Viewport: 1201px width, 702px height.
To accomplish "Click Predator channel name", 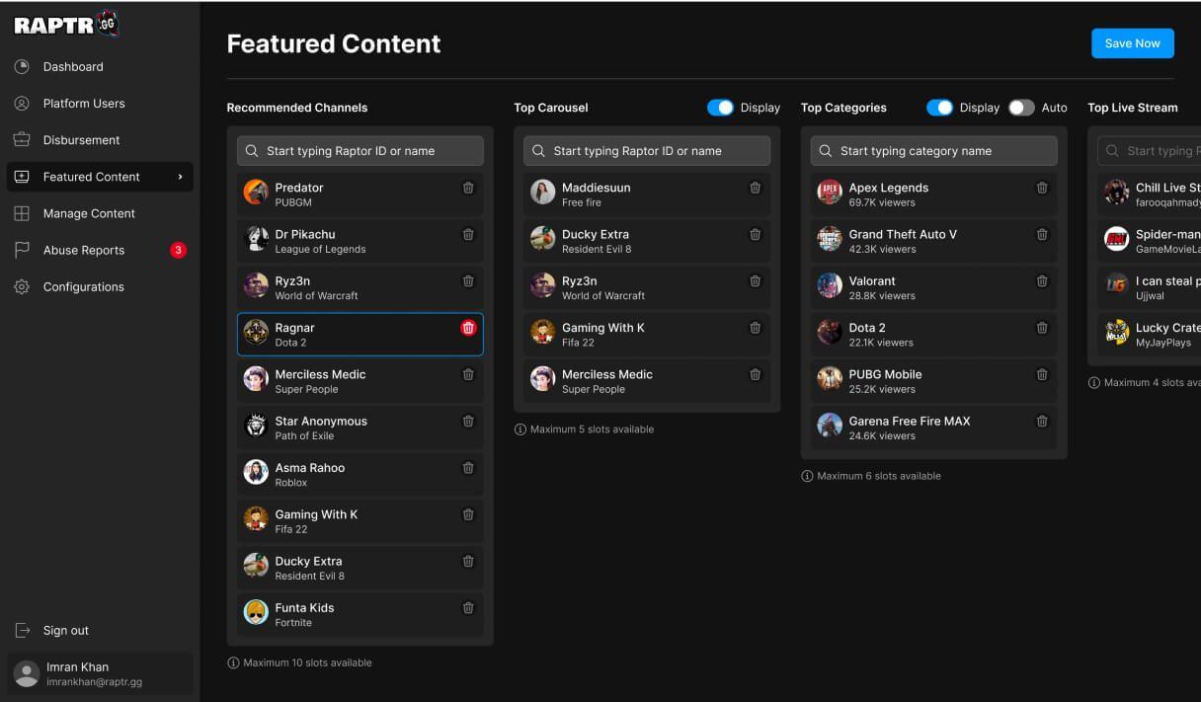I will coord(299,188).
